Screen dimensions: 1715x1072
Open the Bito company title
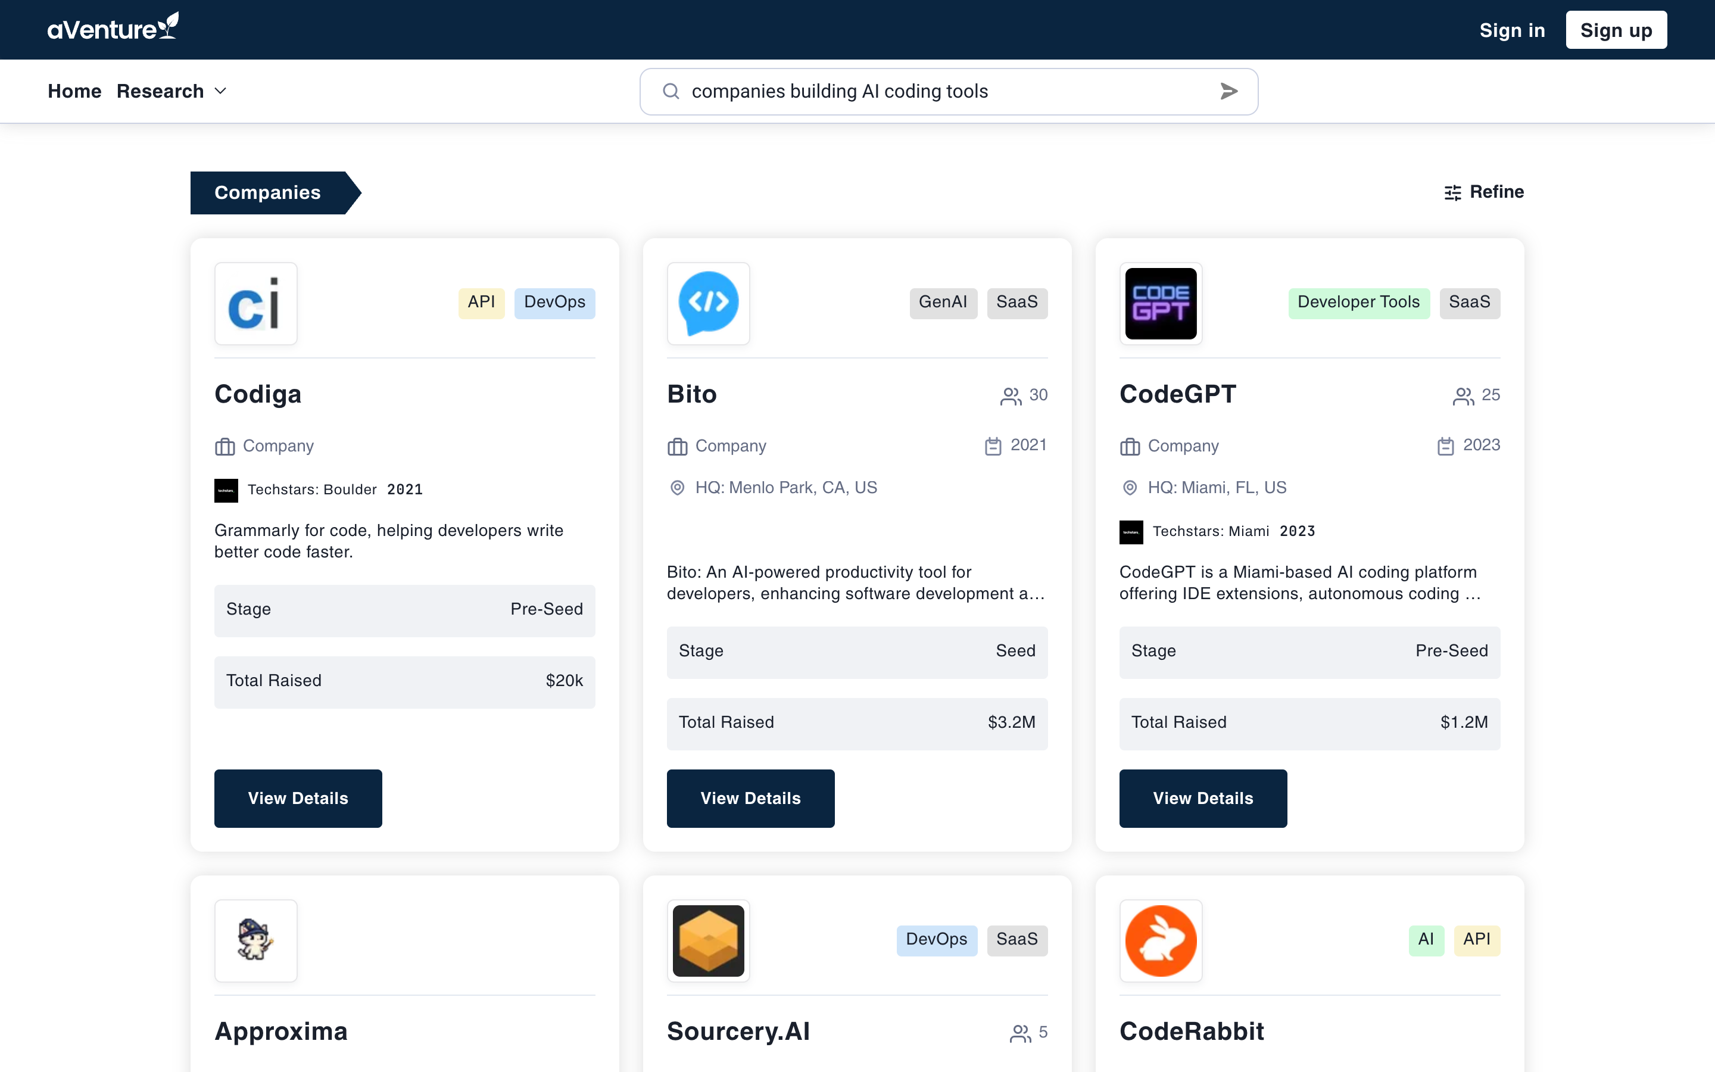point(692,394)
